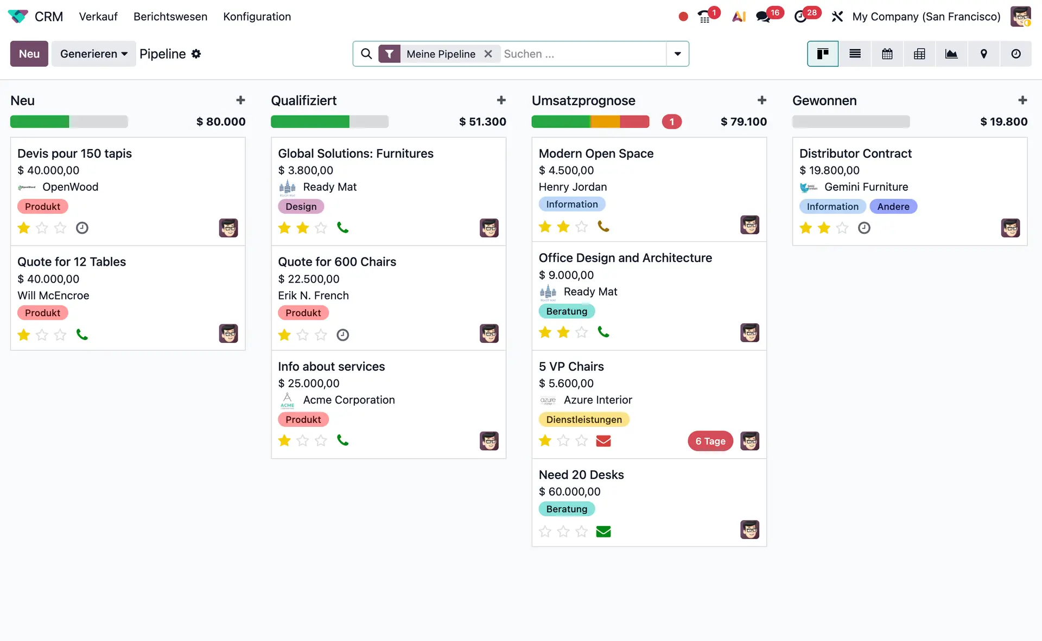Switch to the map view
The image size is (1042, 641).
tap(984, 54)
